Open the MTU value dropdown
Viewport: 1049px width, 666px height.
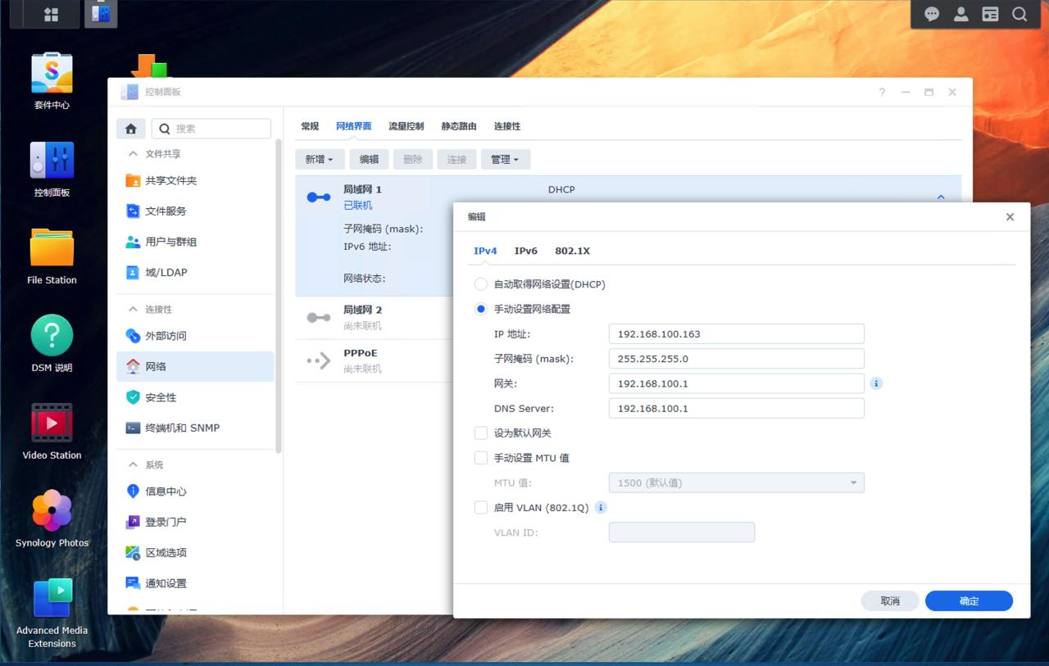[736, 483]
